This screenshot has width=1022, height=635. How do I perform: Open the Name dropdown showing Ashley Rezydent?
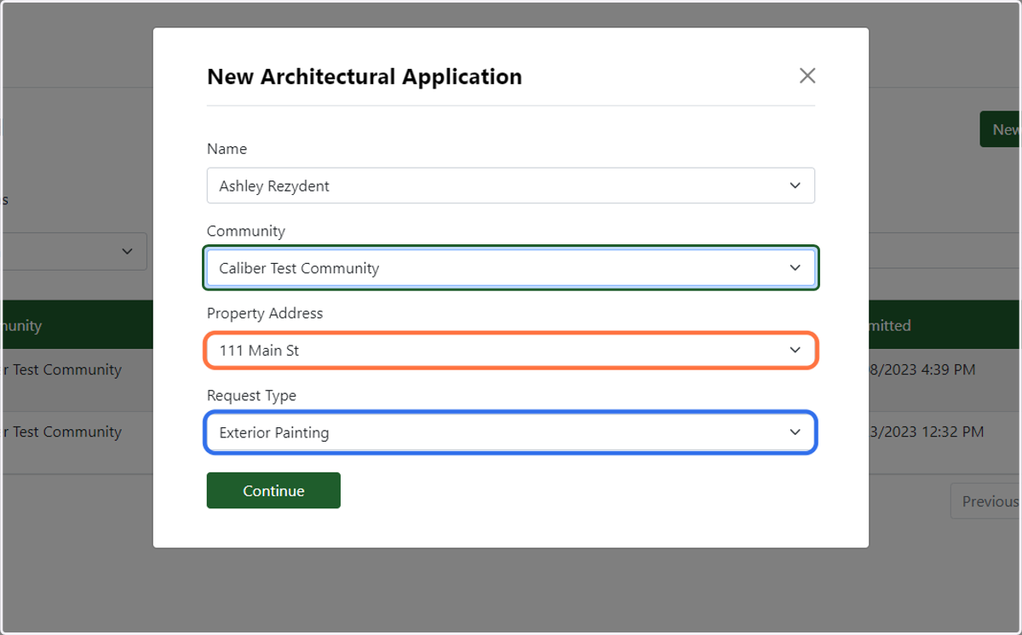(x=511, y=186)
